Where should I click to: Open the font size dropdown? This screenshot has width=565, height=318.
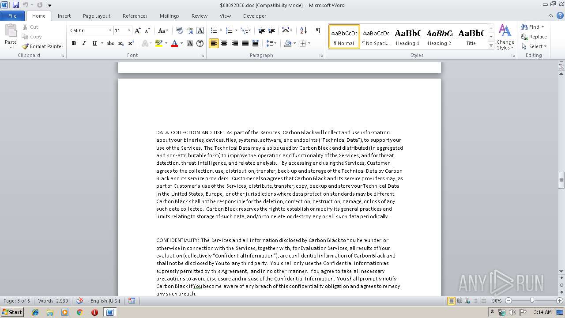point(129,30)
